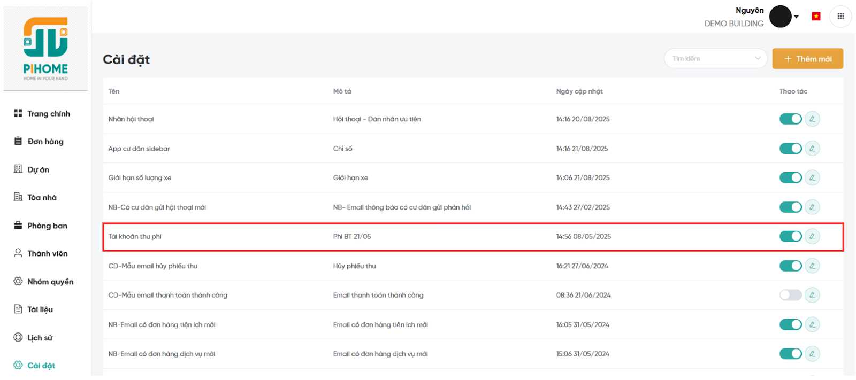Open the apps grid icon in header
Viewport: 856px width, 380px height.
click(840, 17)
